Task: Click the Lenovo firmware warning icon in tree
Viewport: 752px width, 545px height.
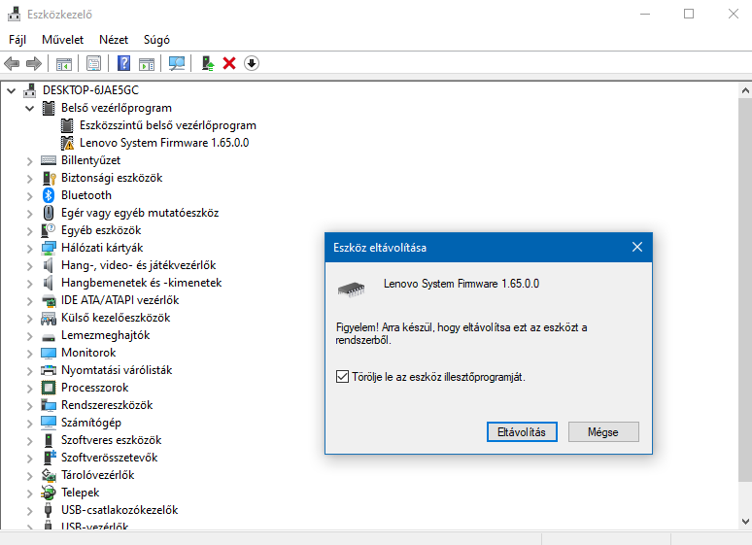Action: [x=68, y=143]
